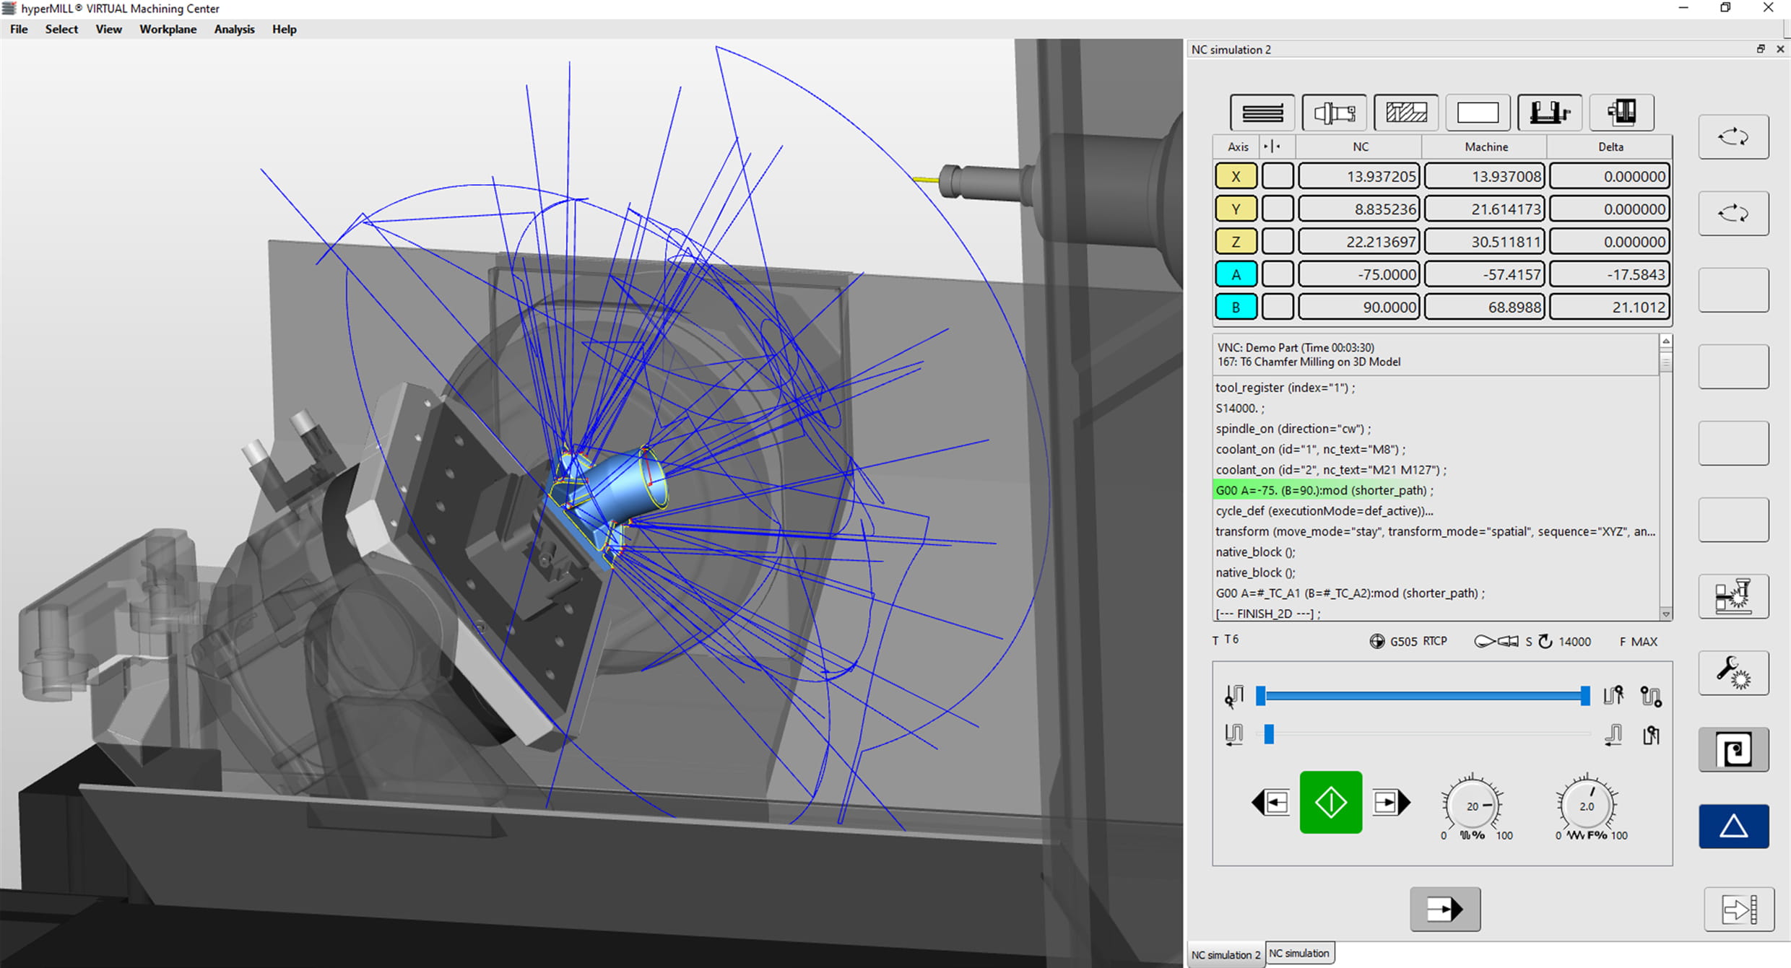Tick the checkbox next to B axis
This screenshot has height=968, width=1791.
tap(1277, 307)
